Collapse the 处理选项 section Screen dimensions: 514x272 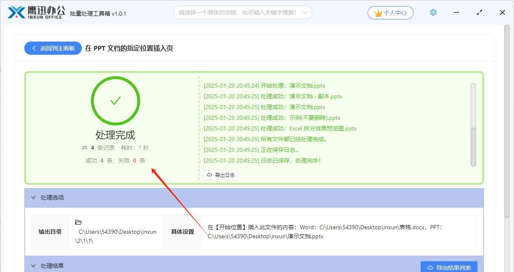point(34,198)
